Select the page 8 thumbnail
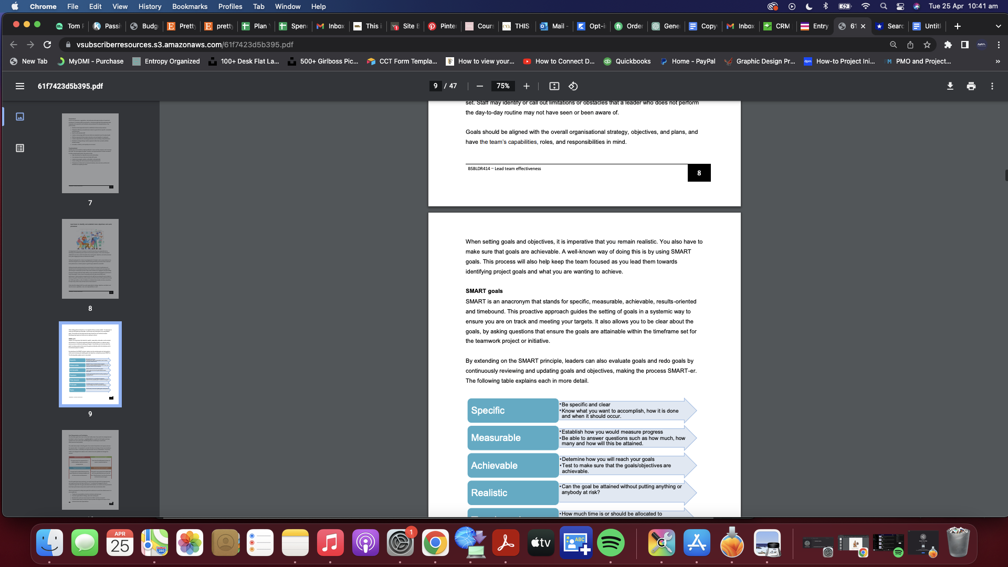1008x567 pixels. [x=90, y=259]
